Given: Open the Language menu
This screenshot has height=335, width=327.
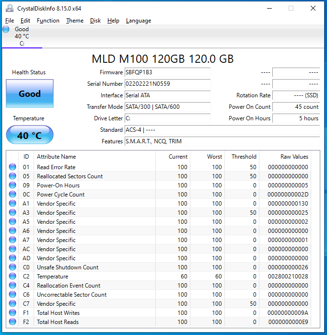Looking at the screenshot, I should pyautogui.click(x=139, y=21).
